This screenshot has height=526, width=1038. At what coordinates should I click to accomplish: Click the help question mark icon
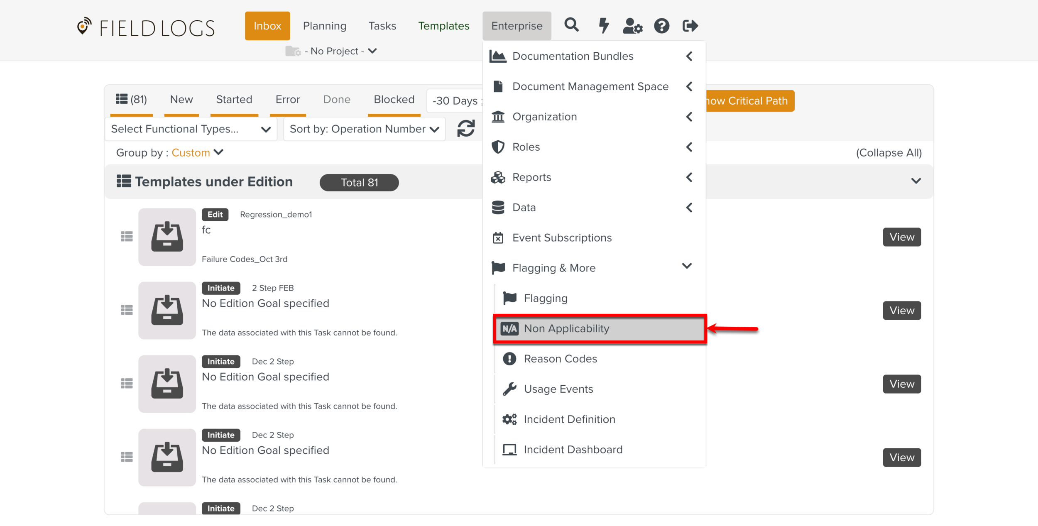[661, 26]
